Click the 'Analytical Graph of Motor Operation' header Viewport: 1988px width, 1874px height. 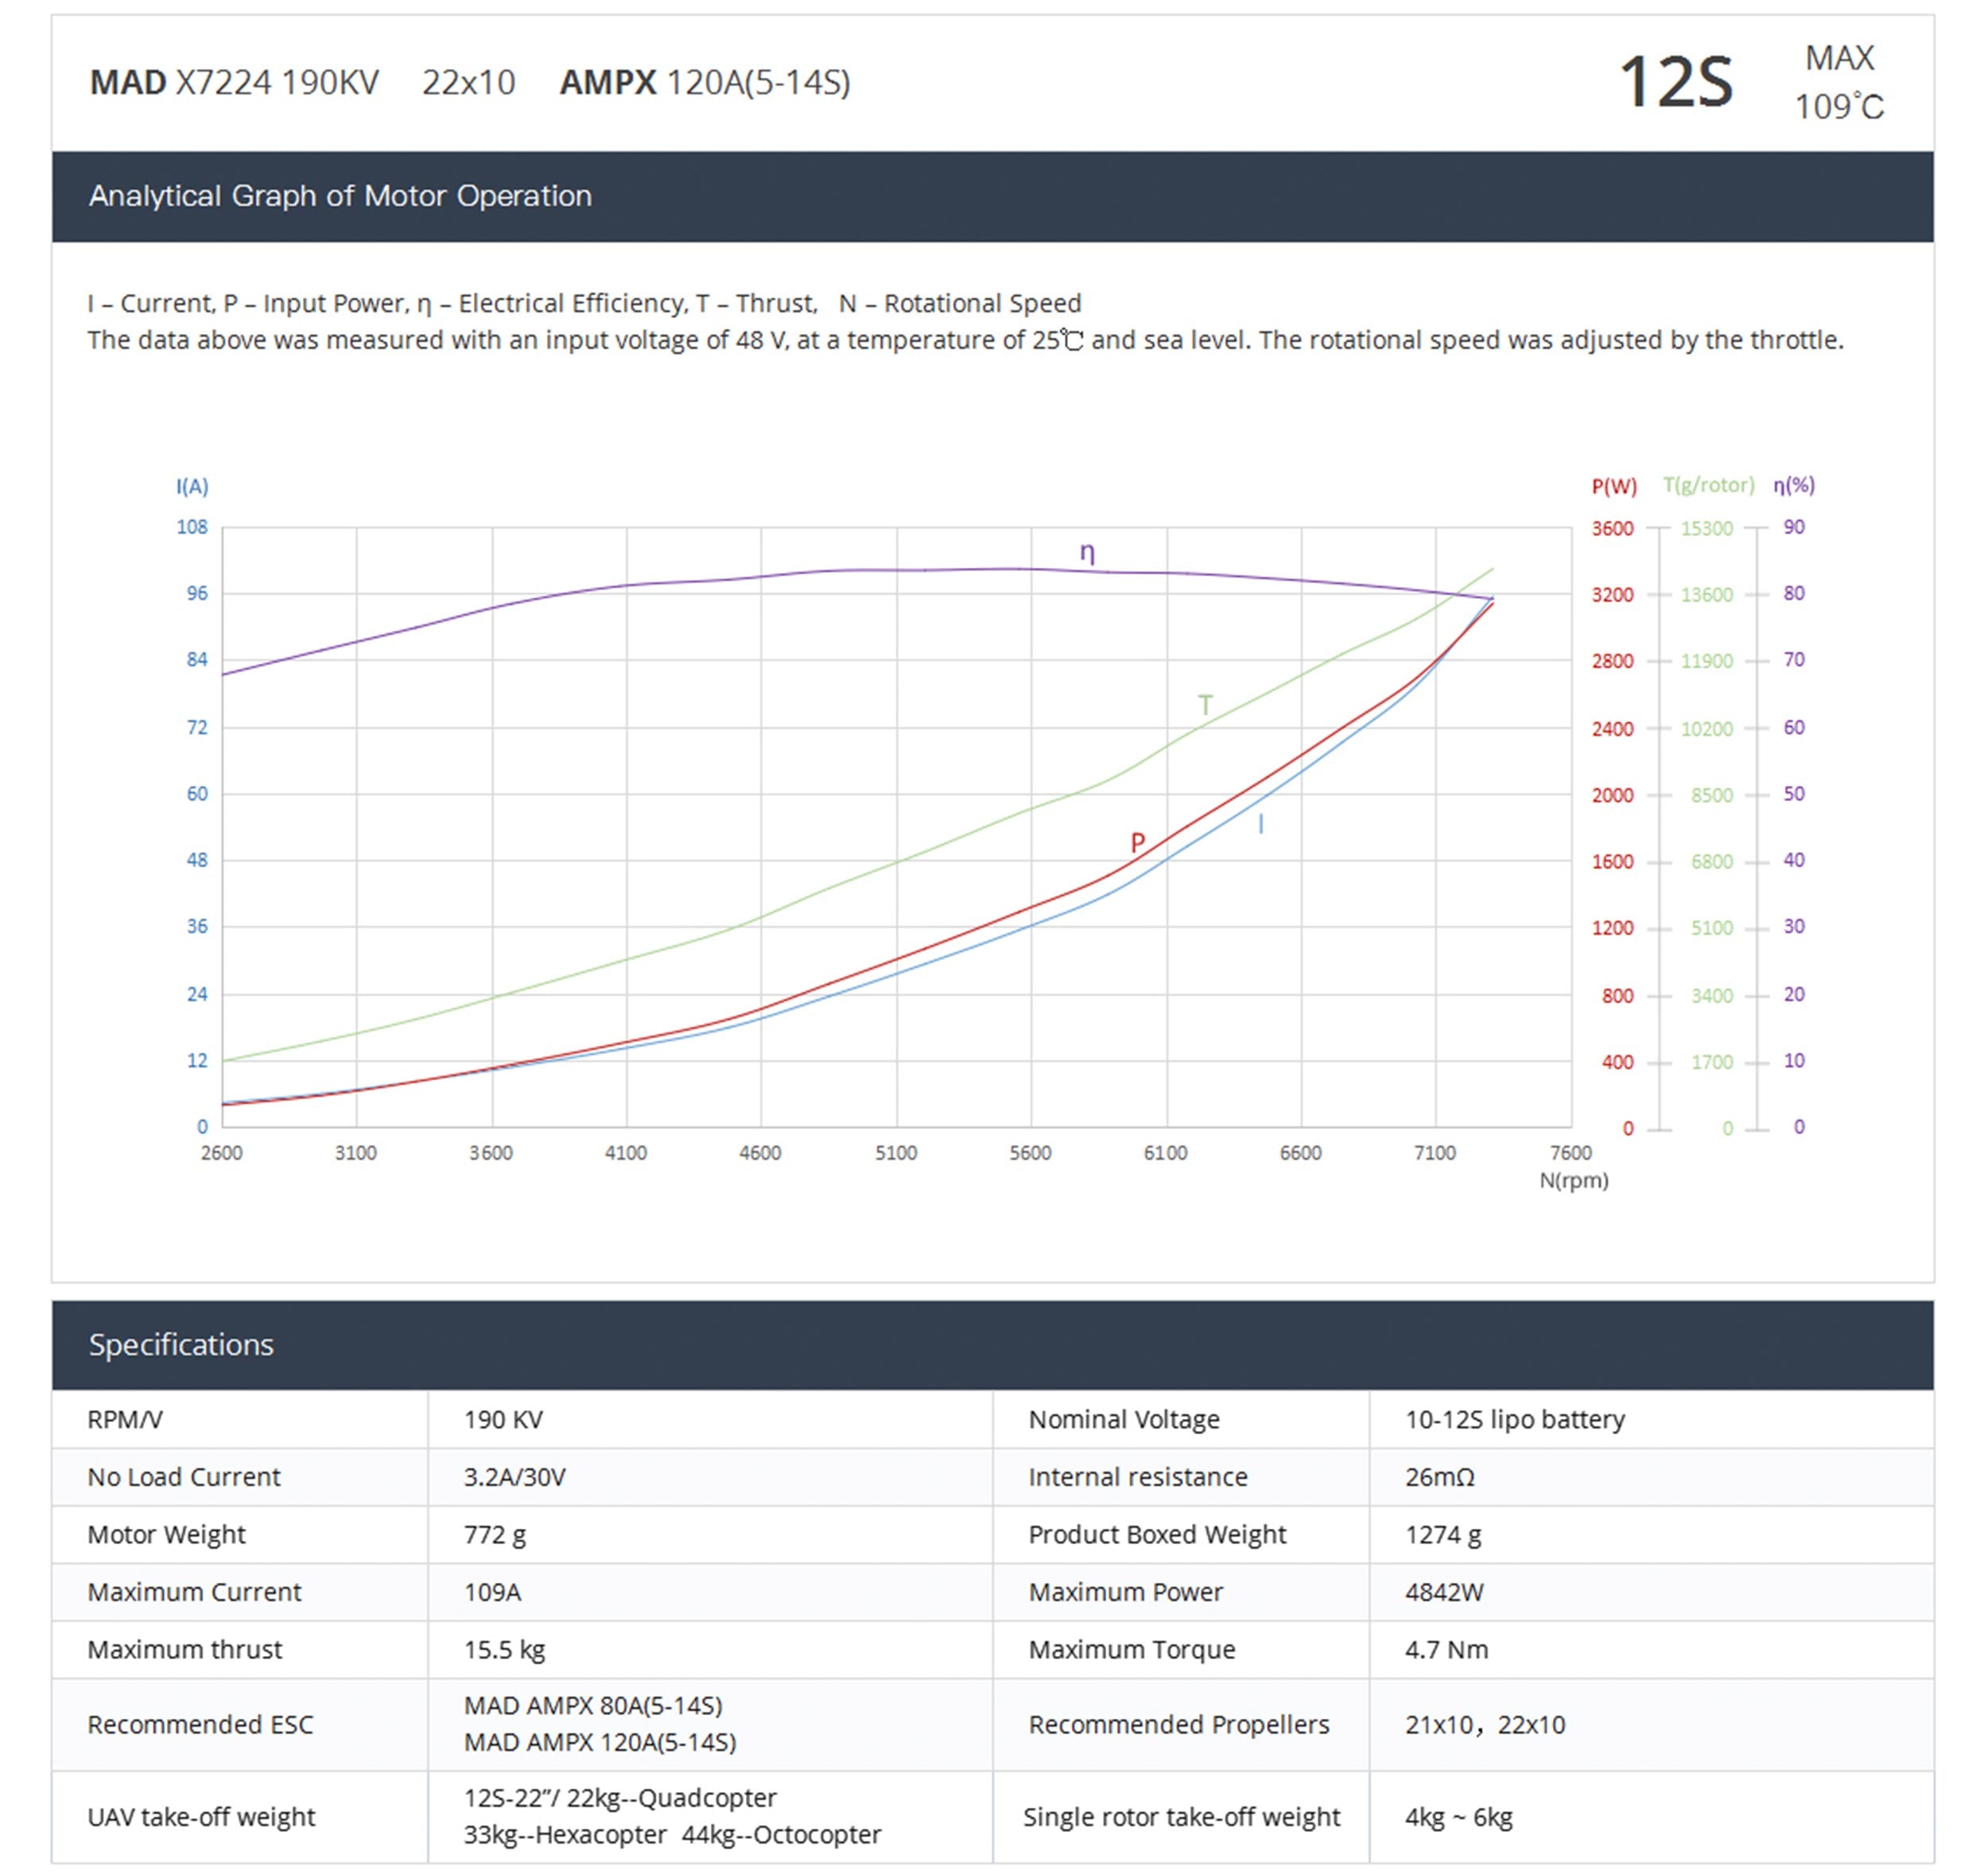pos(340,196)
